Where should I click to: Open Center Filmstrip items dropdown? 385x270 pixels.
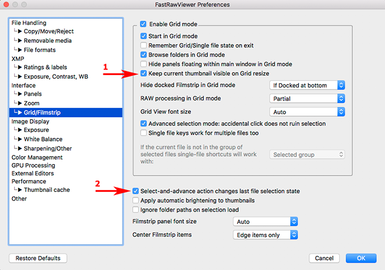(266, 235)
